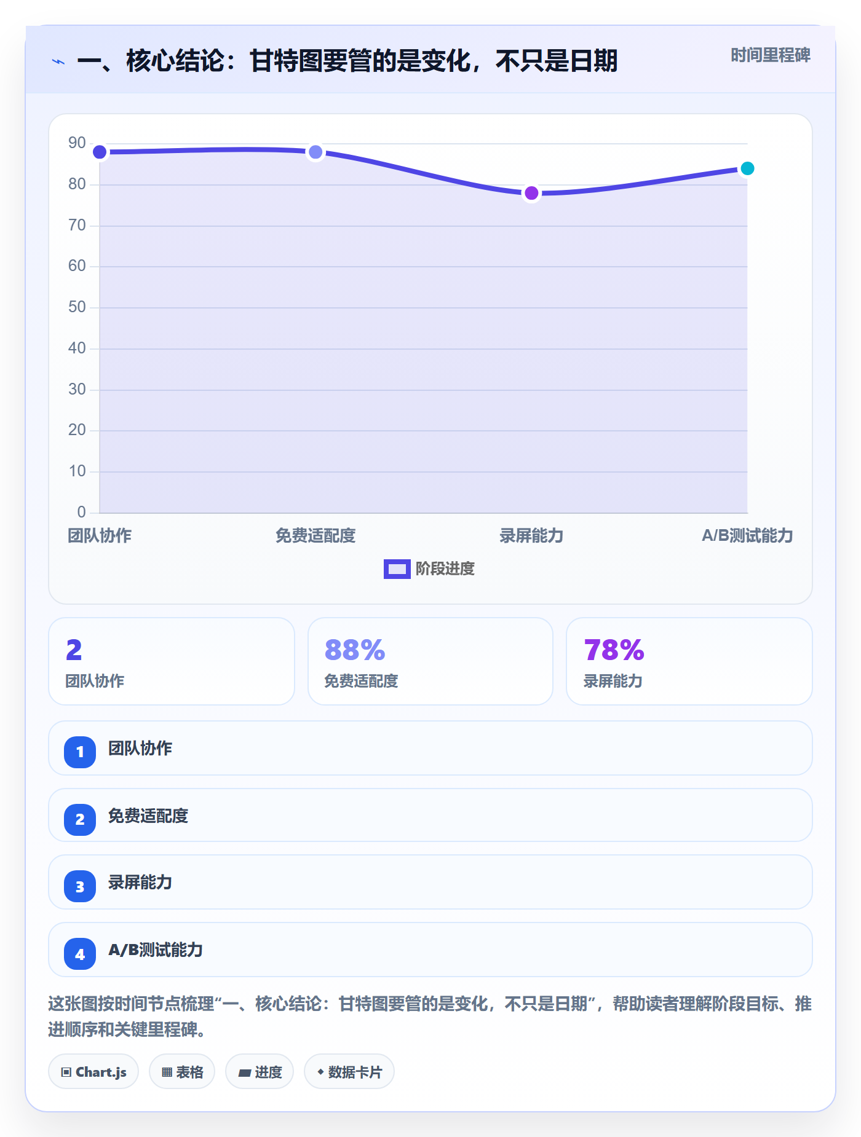Select the 录屏能力 purple data point
861x1137 pixels.
pos(531,193)
